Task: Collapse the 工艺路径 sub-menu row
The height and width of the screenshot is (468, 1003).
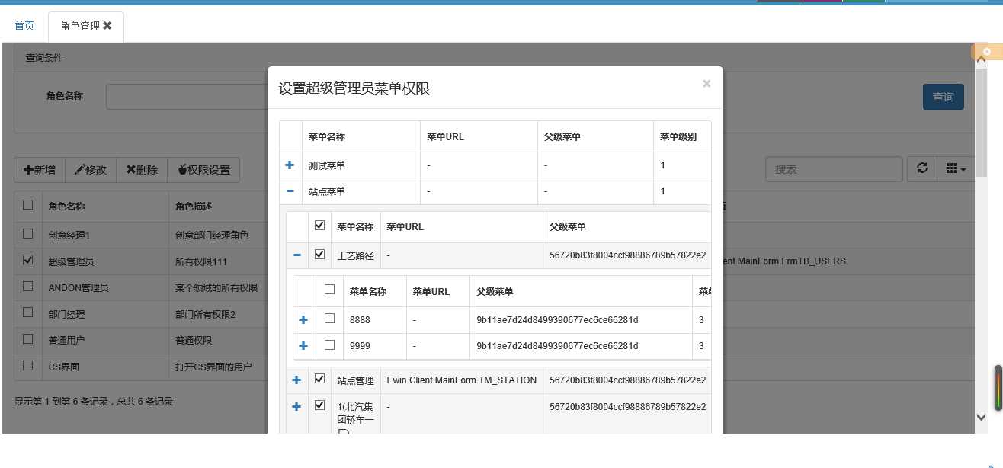Action: tap(297, 255)
